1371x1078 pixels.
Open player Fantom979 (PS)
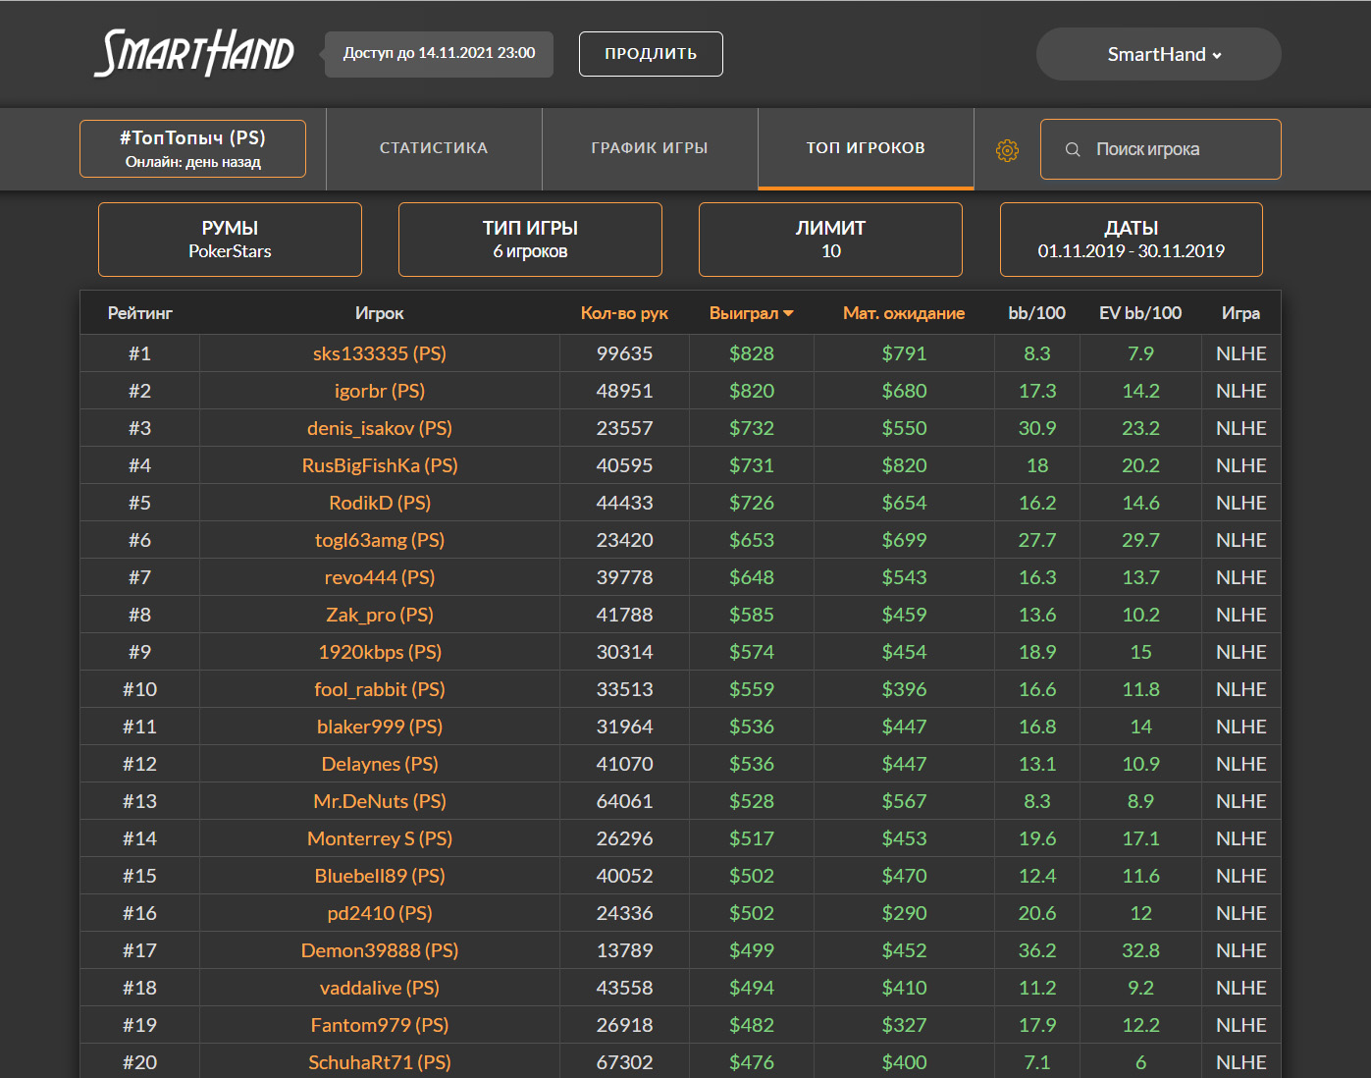point(380,1025)
